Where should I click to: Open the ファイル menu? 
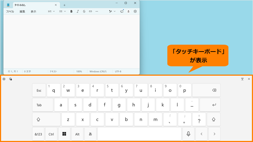(10, 12)
